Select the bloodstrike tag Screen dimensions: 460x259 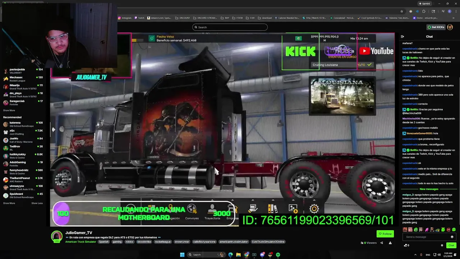tap(144, 242)
